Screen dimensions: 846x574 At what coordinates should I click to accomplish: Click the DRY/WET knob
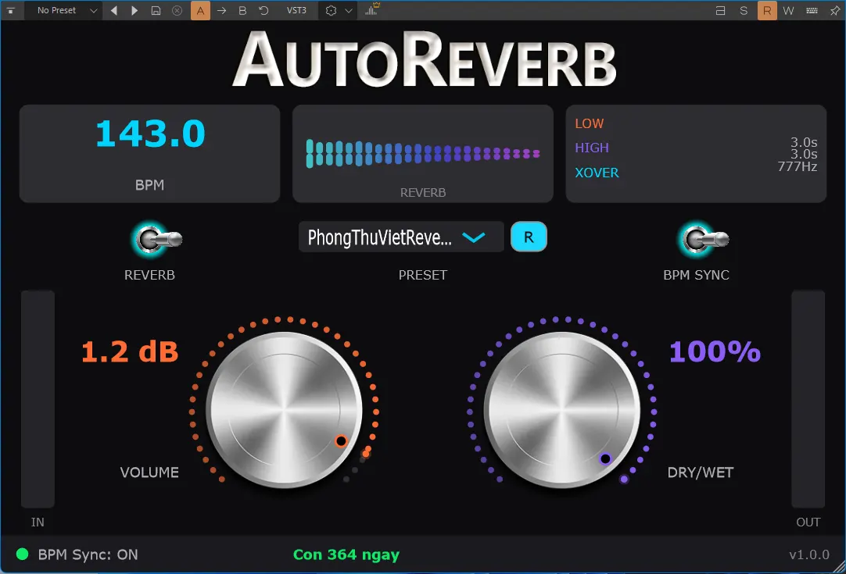tap(561, 410)
